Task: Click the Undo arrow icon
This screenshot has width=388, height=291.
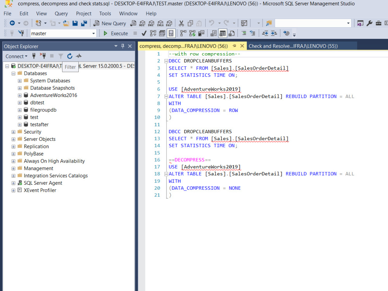Action: [x=211, y=23]
